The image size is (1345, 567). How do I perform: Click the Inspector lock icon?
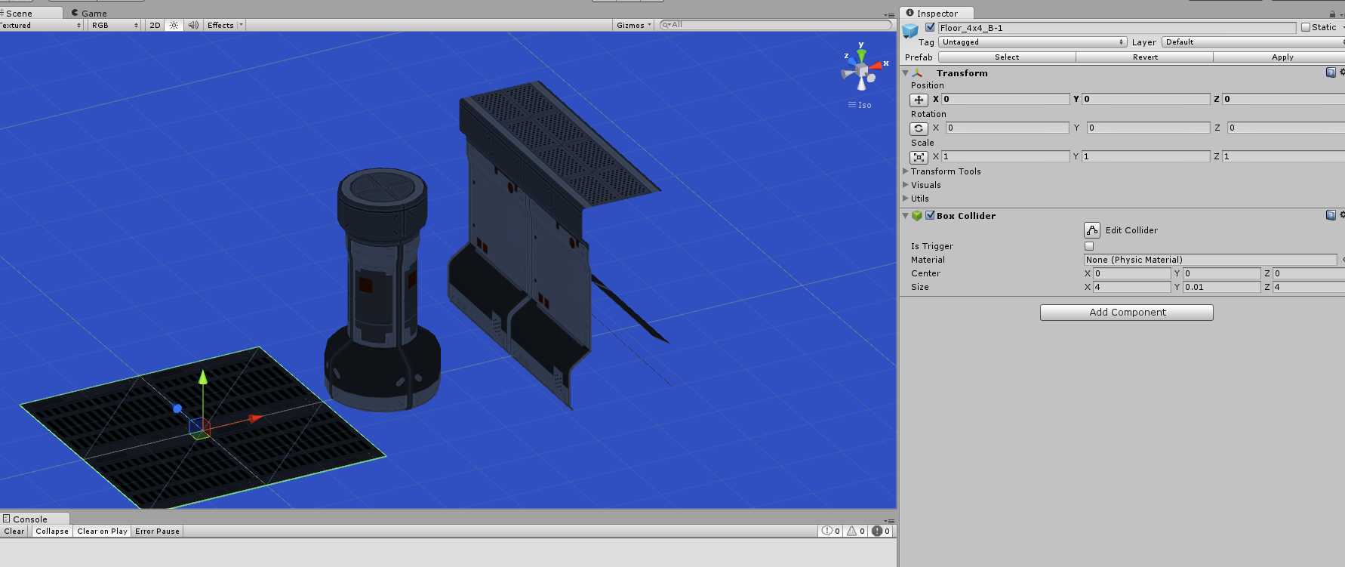click(1332, 14)
